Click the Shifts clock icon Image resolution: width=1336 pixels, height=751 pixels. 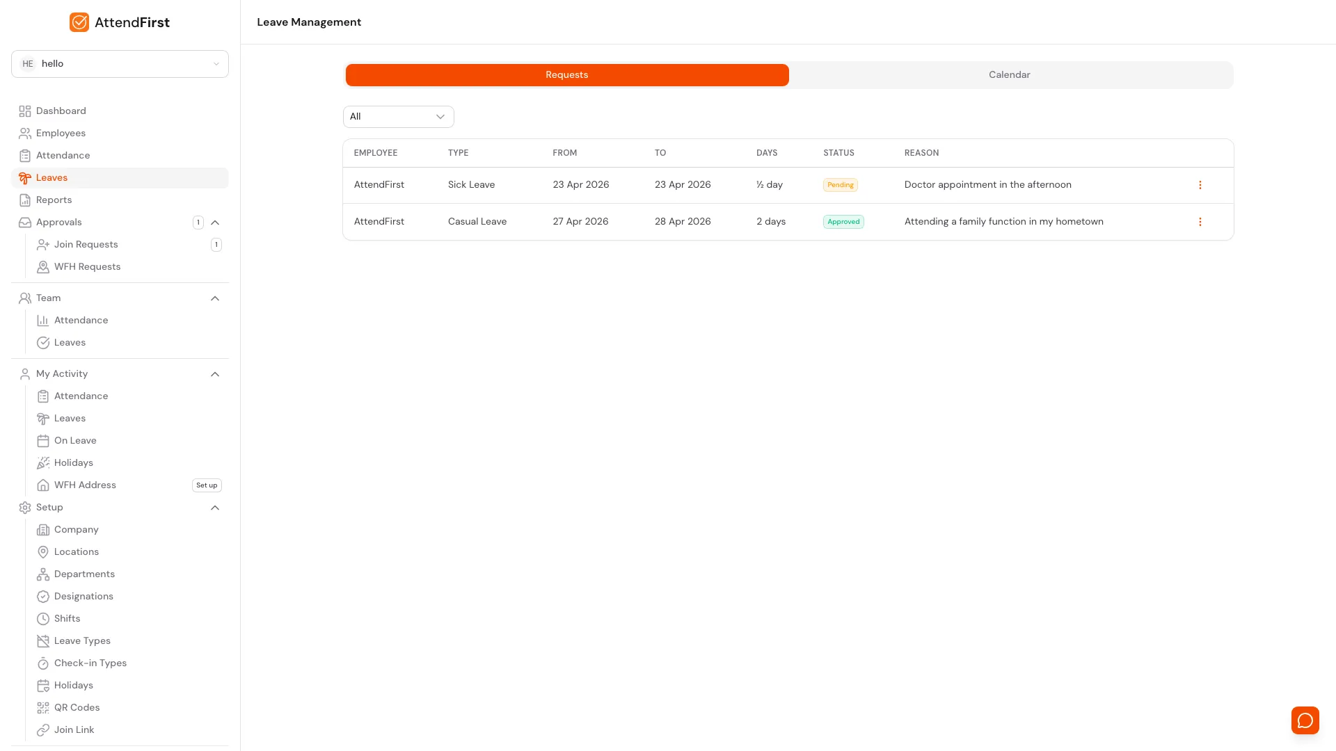(x=43, y=619)
